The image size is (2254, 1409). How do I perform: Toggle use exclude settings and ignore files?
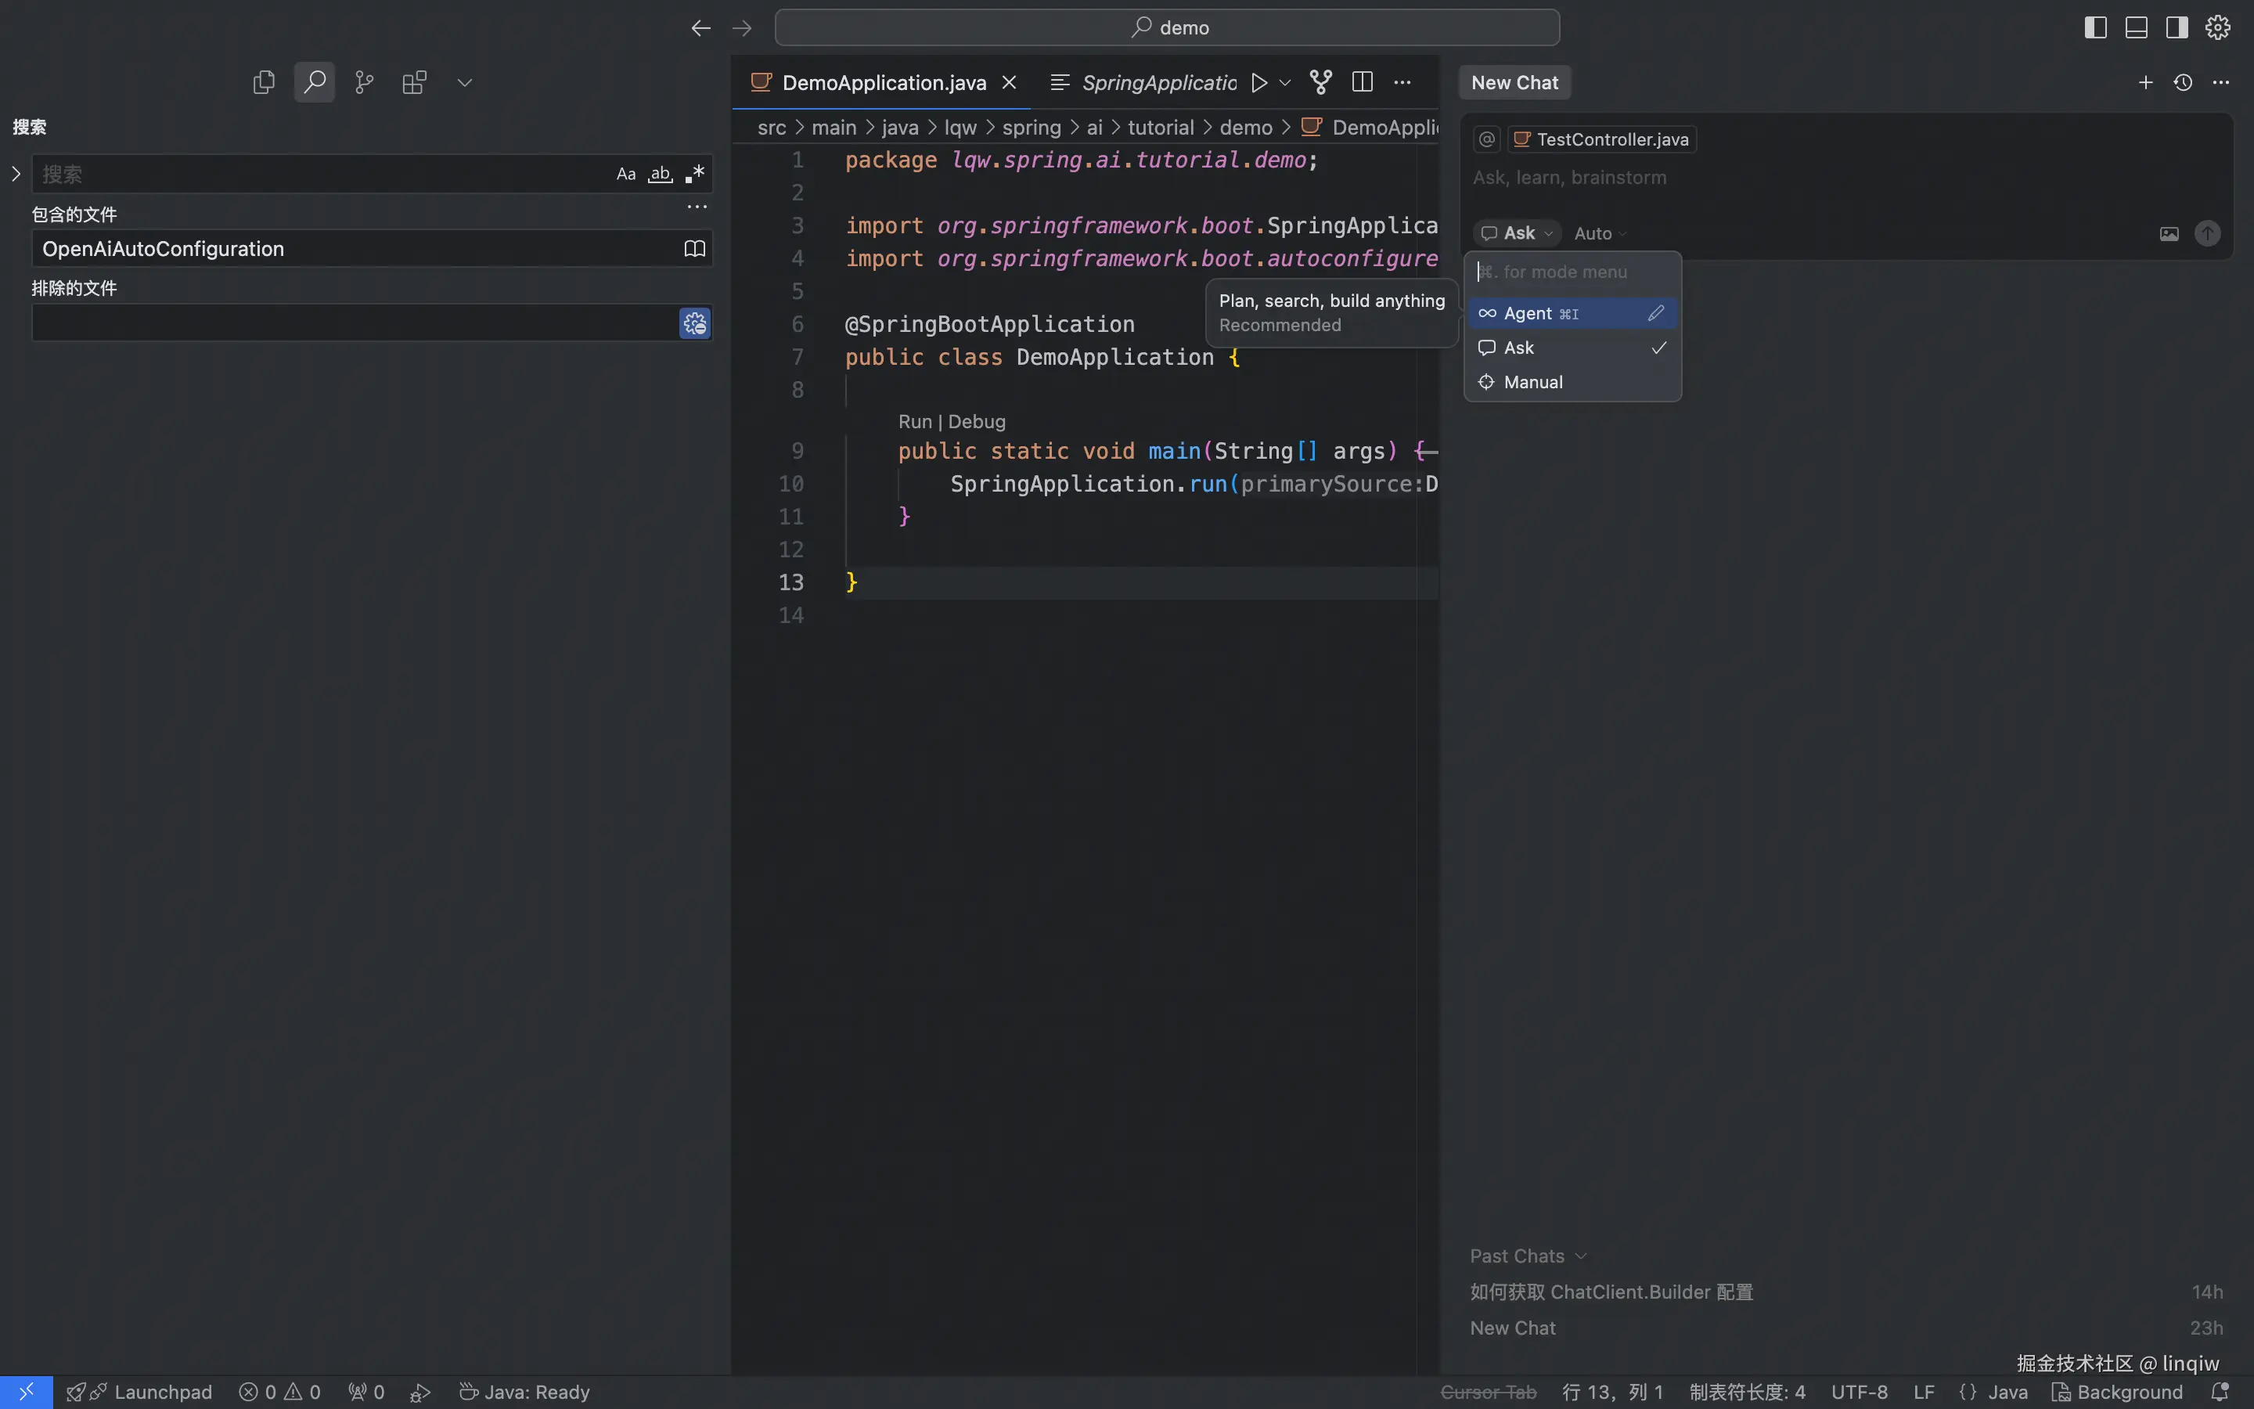[x=695, y=323]
